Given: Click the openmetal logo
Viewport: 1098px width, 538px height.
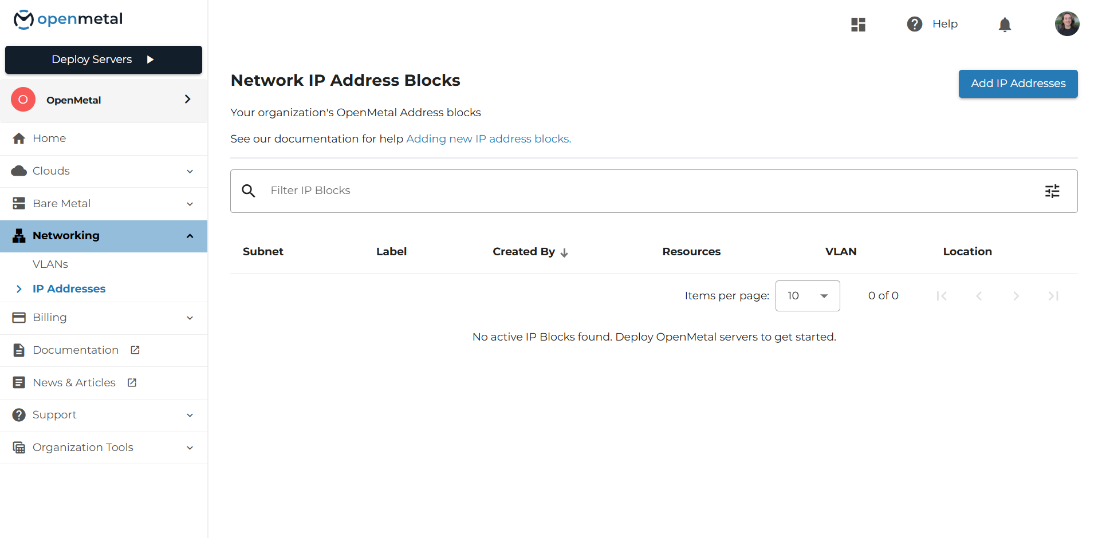Looking at the screenshot, I should click(x=68, y=19).
